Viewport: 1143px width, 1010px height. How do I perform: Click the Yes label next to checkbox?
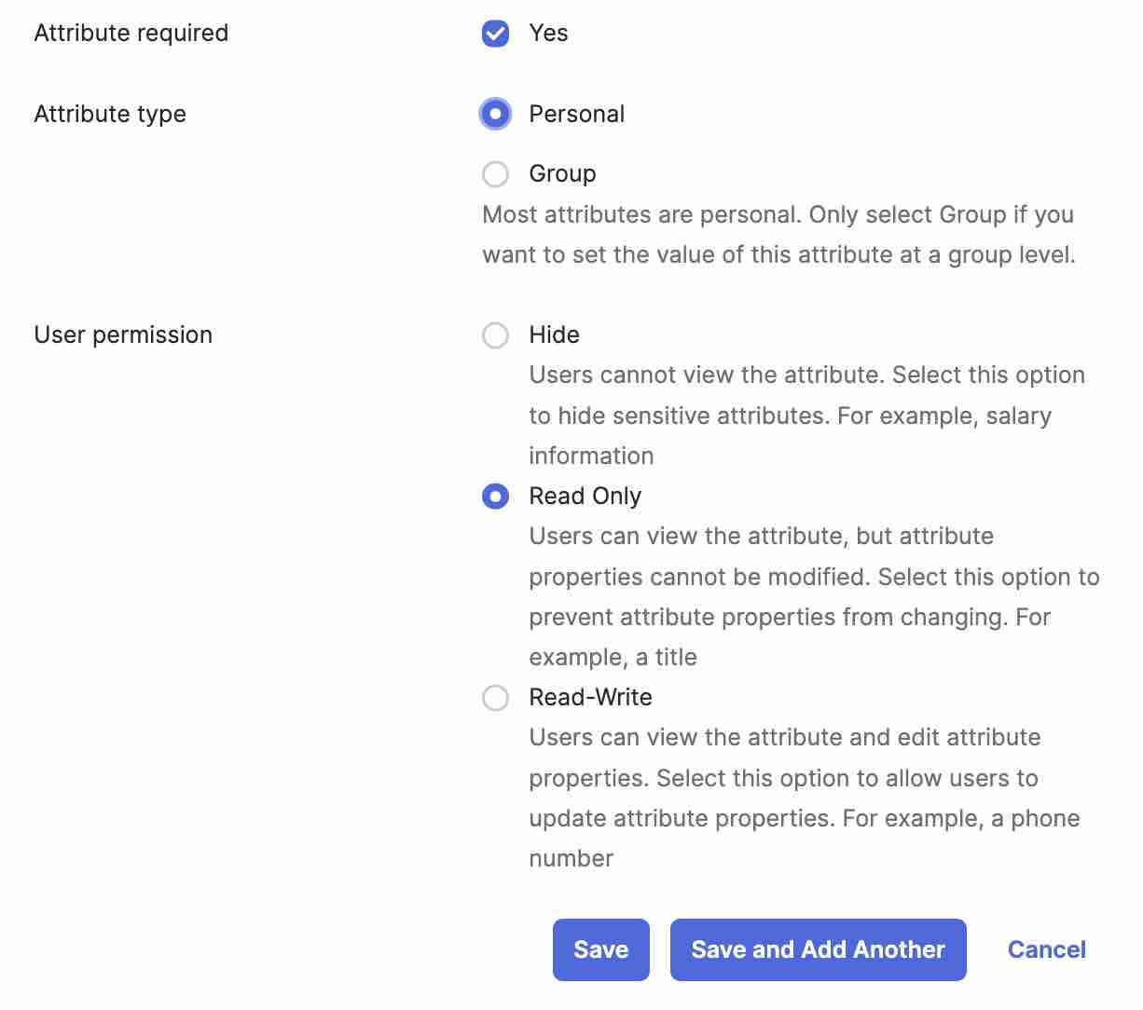coord(548,33)
